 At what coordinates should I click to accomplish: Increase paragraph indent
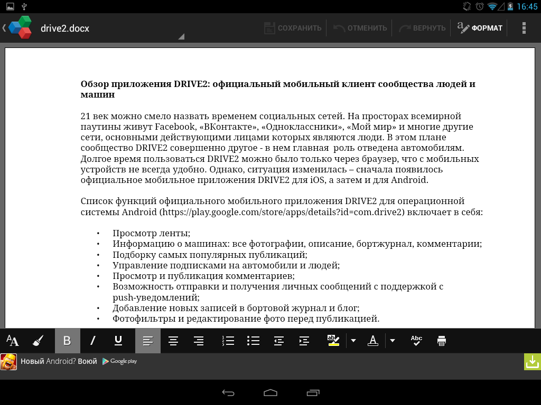click(304, 341)
